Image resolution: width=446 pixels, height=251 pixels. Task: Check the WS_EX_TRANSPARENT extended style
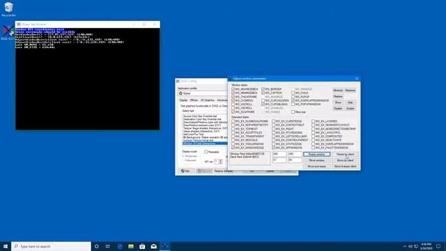(248, 137)
